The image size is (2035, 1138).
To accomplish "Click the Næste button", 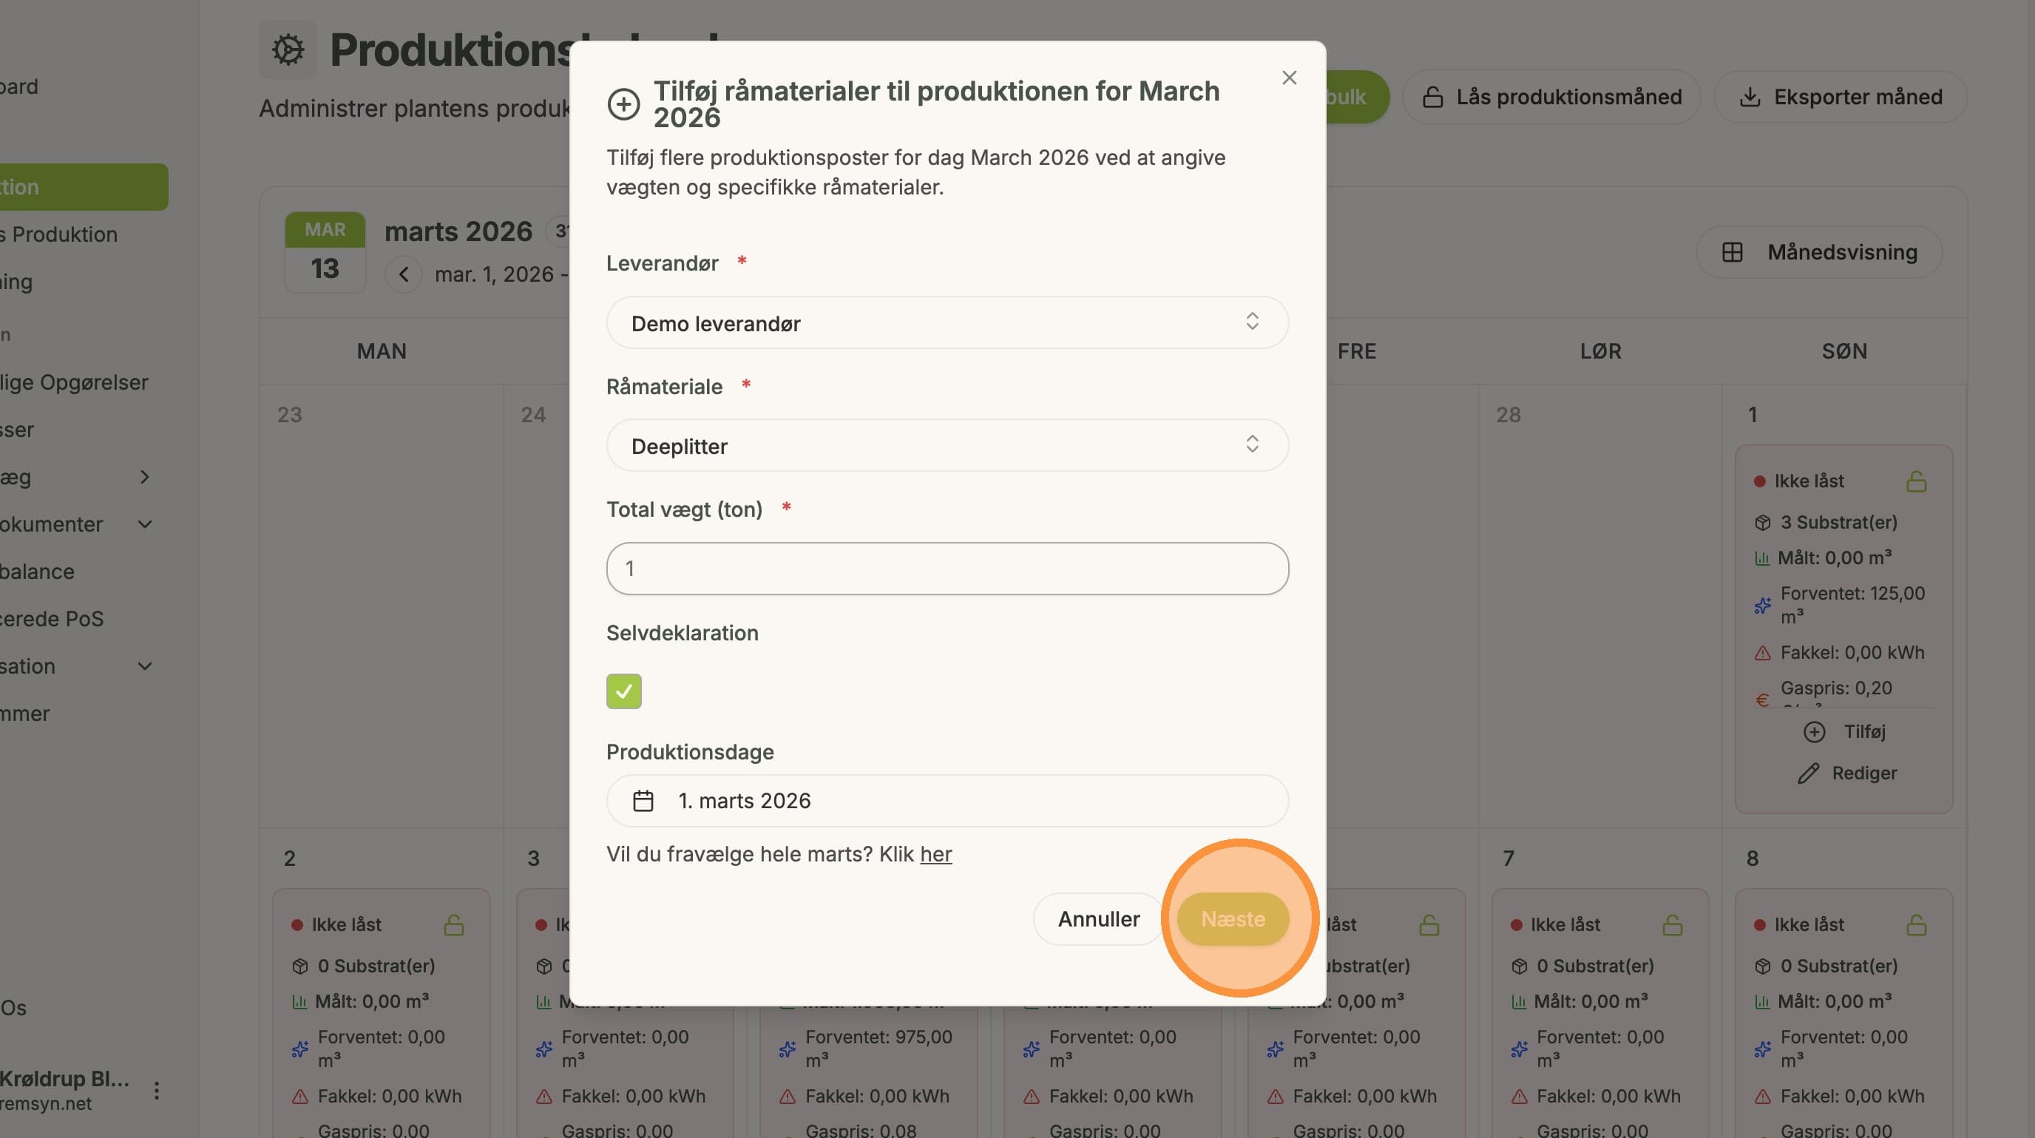I will [x=1233, y=919].
